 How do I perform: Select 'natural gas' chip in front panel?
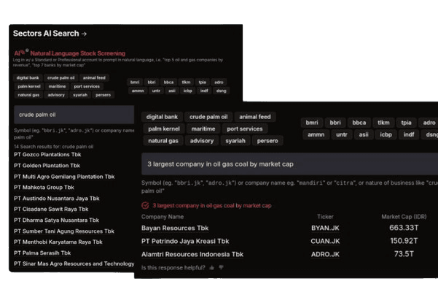pos(163,141)
